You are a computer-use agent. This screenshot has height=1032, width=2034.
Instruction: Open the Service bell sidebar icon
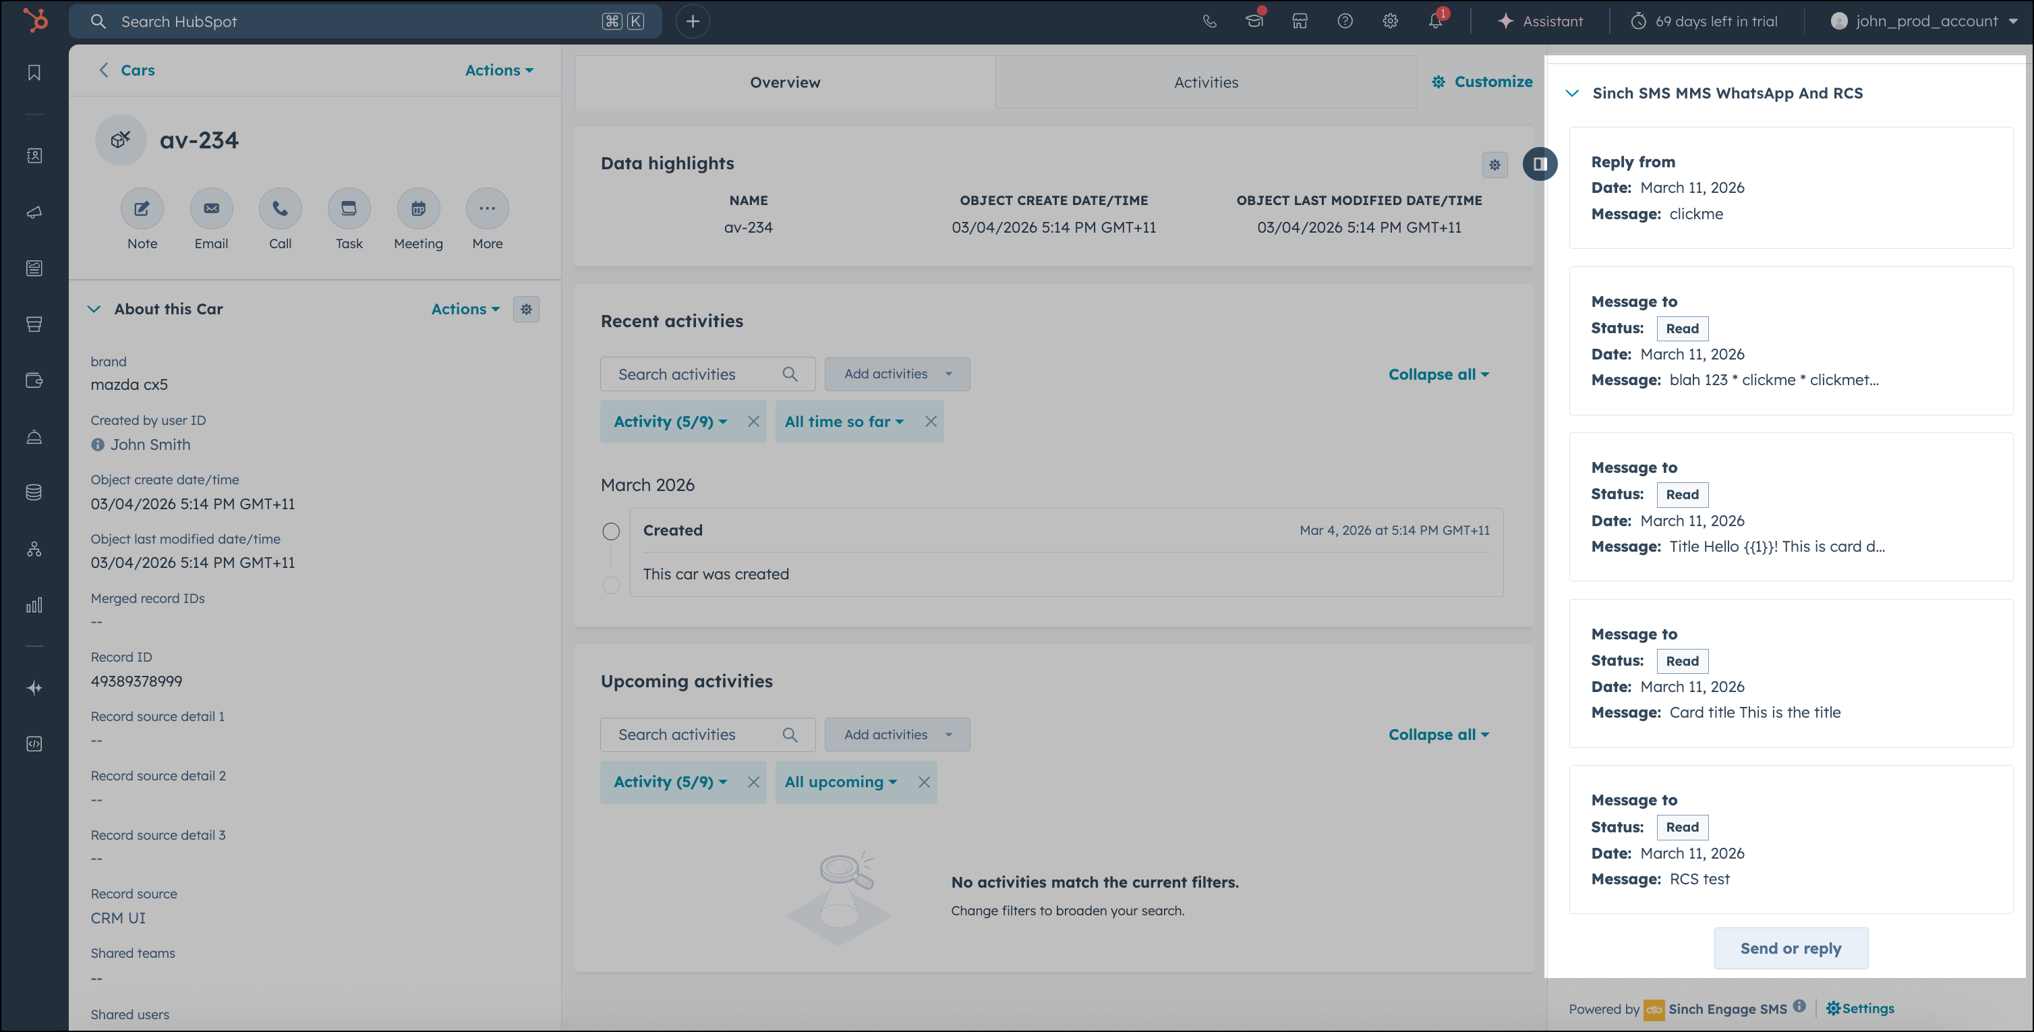pos(34,436)
